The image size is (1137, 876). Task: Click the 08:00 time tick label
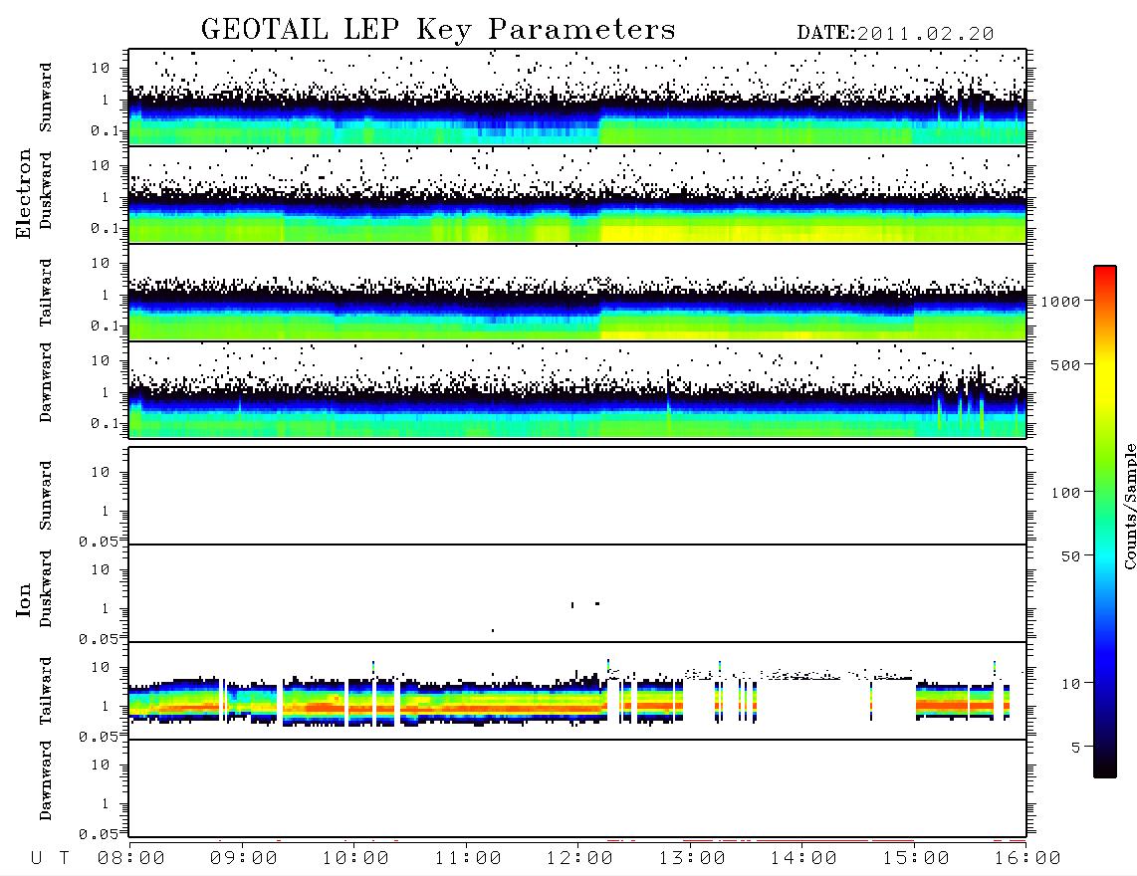click(x=130, y=859)
